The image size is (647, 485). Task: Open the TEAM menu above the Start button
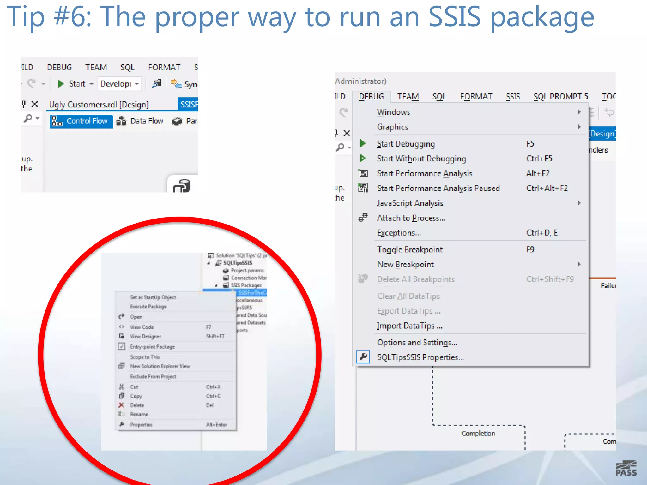pyautogui.click(x=96, y=67)
